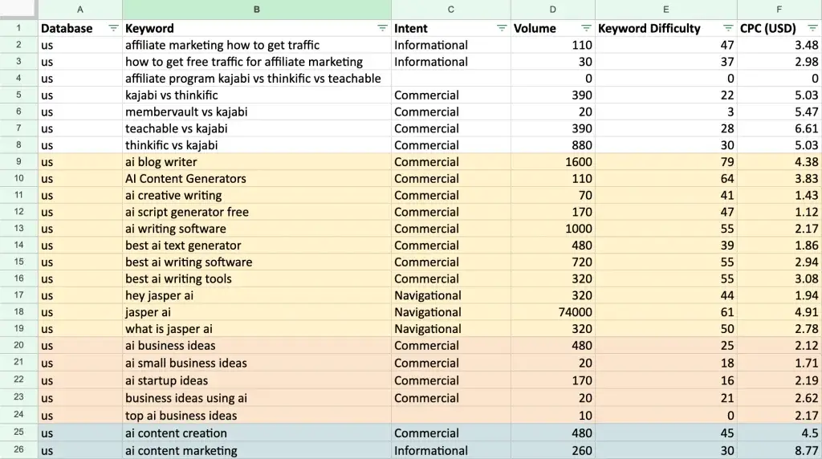Click the Volume column filter icon
The height and width of the screenshot is (459, 822).
(x=586, y=28)
